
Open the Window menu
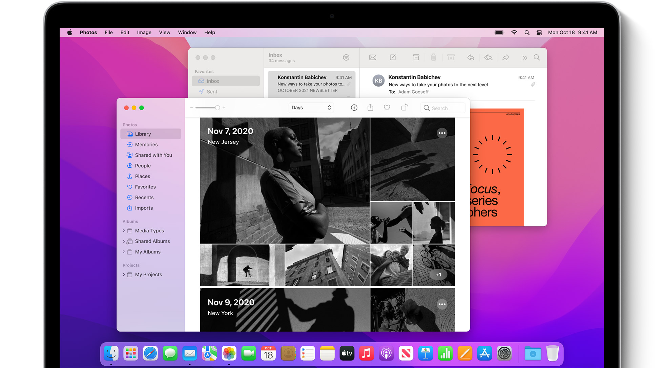tap(187, 32)
